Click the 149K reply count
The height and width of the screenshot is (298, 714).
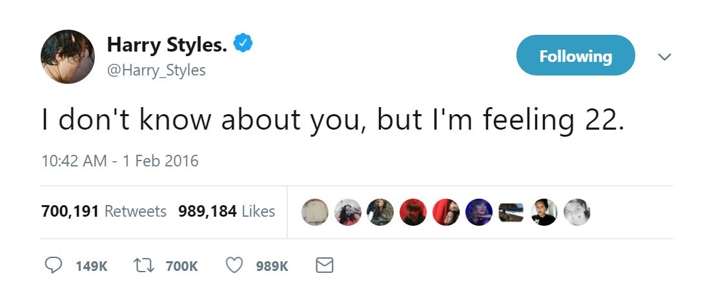(x=91, y=266)
